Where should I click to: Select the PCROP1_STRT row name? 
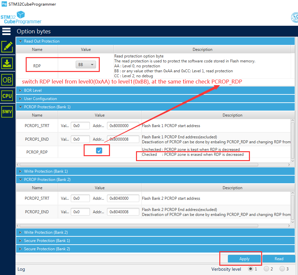tap(37, 126)
